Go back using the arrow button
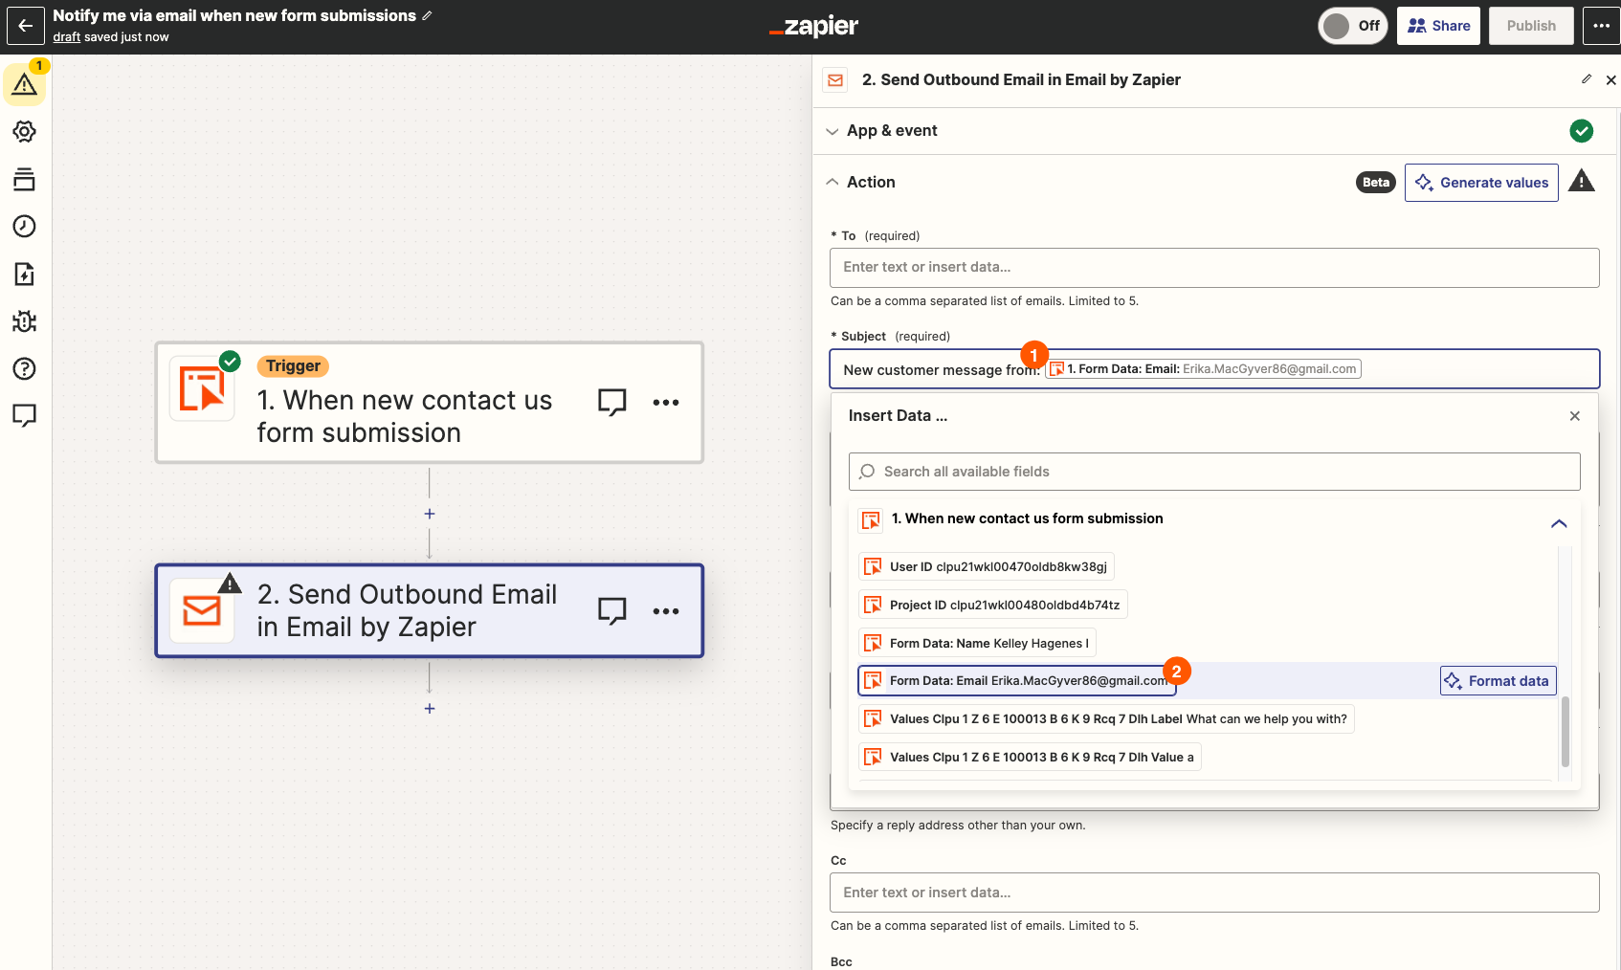The image size is (1621, 970). pyautogui.click(x=26, y=26)
